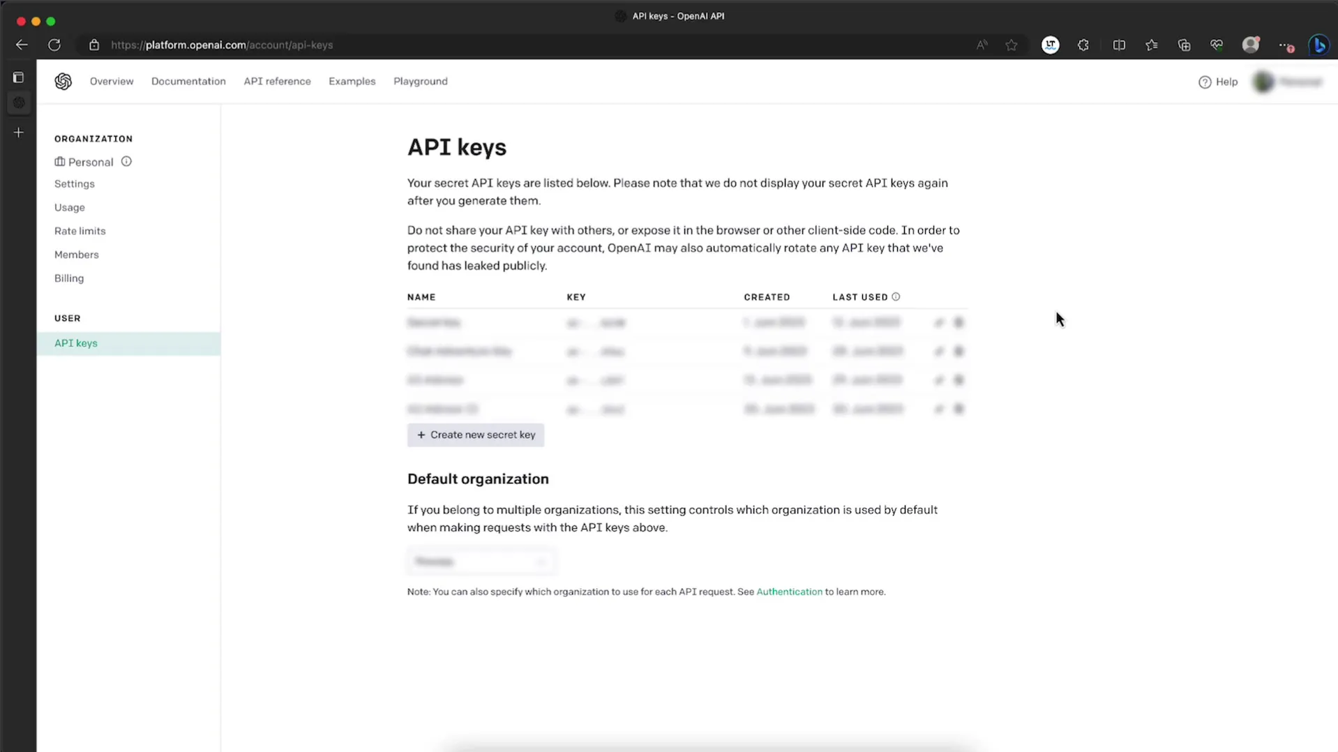This screenshot has width=1338, height=752.
Task: Click the browser address bar URL
Action: (222, 45)
